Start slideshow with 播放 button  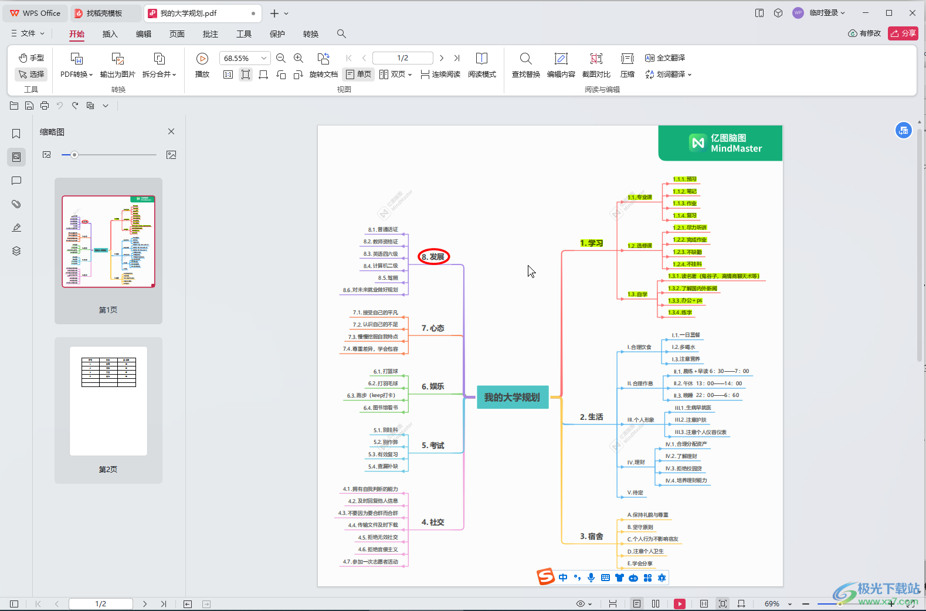pyautogui.click(x=202, y=65)
